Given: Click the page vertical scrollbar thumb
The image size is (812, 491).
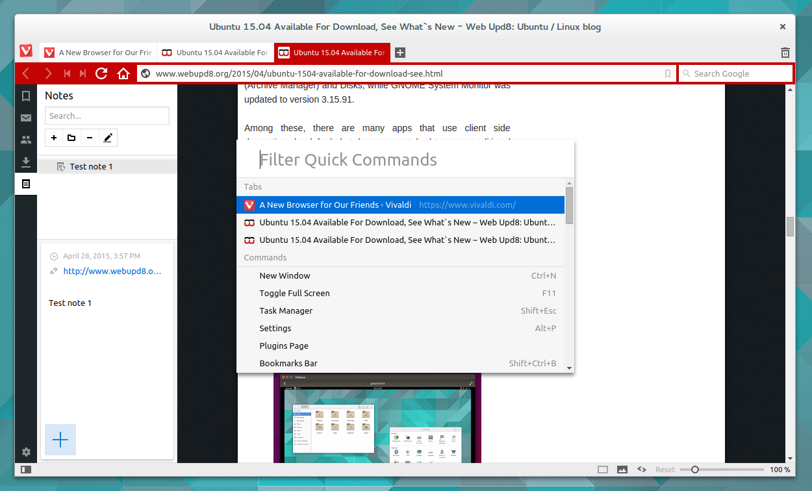Looking at the screenshot, I should 791,227.
